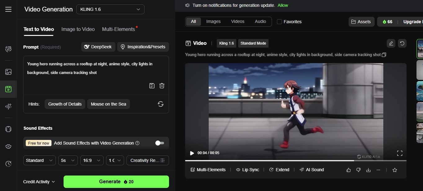423x191 pixels.
Task: Click the Standard Mode tag
Action: click(x=253, y=43)
